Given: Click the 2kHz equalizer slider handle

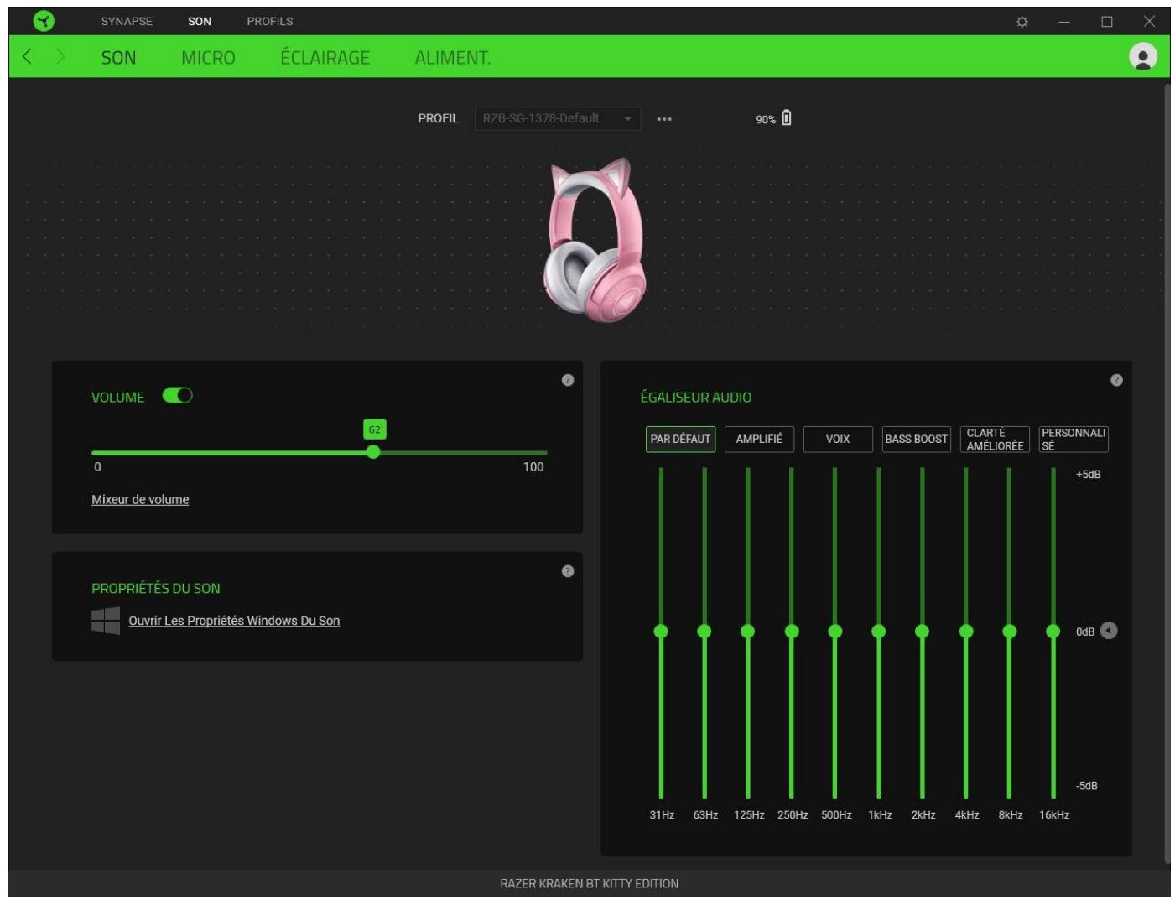Looking at the screenshot, I should (923, 631).
